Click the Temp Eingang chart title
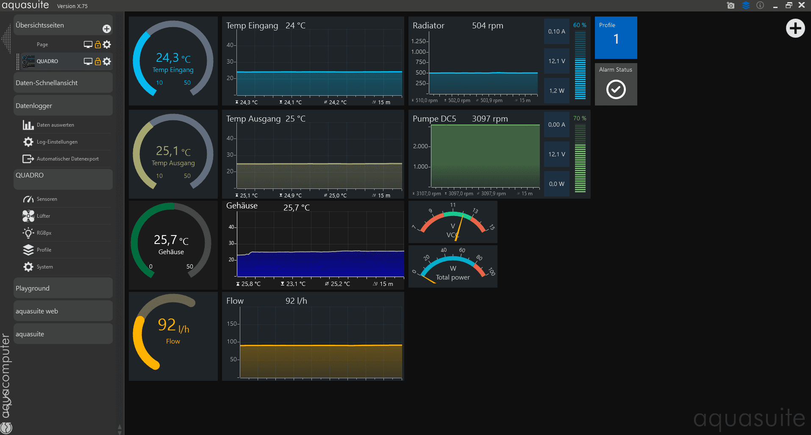Image resolution: width=811 pixels, height=435 pixels. pyautogui.click(x=252, y=25)
